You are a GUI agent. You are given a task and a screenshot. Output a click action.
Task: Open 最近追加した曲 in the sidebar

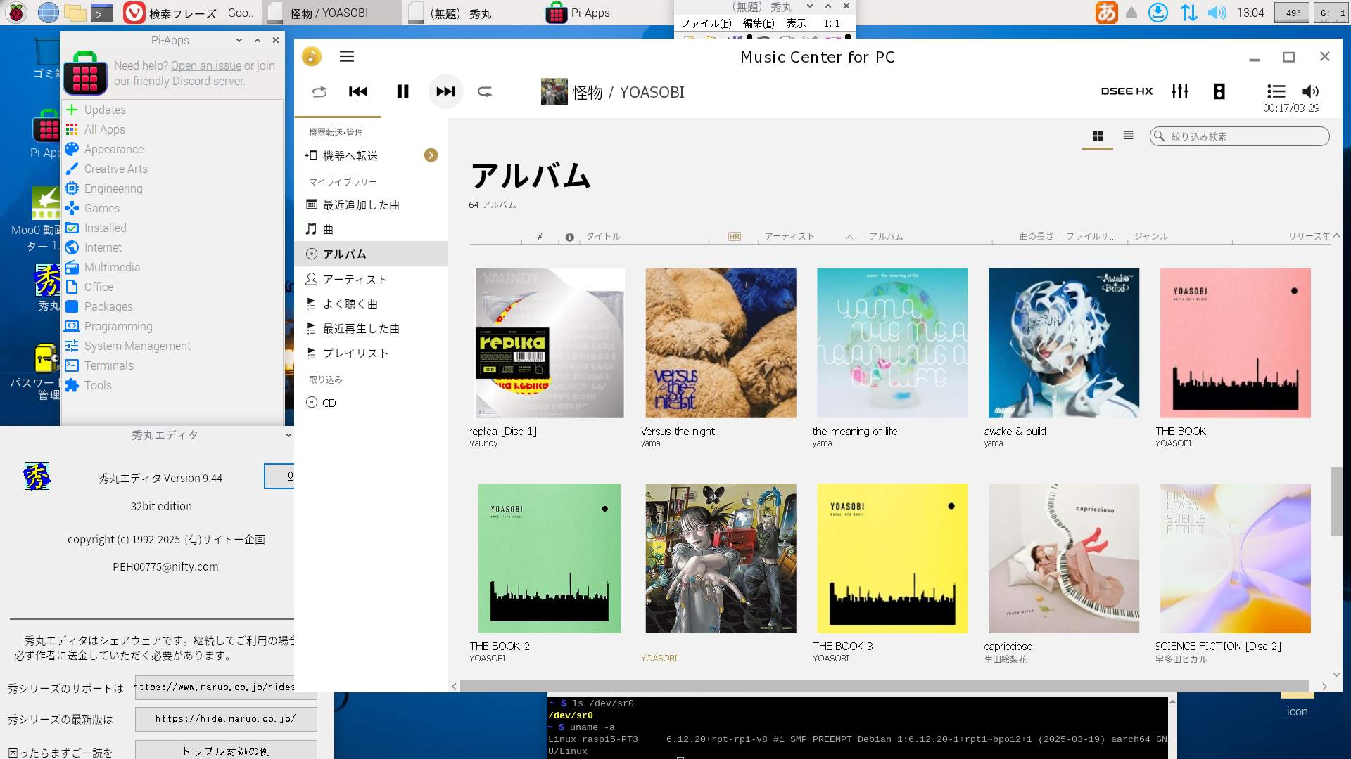371,205
